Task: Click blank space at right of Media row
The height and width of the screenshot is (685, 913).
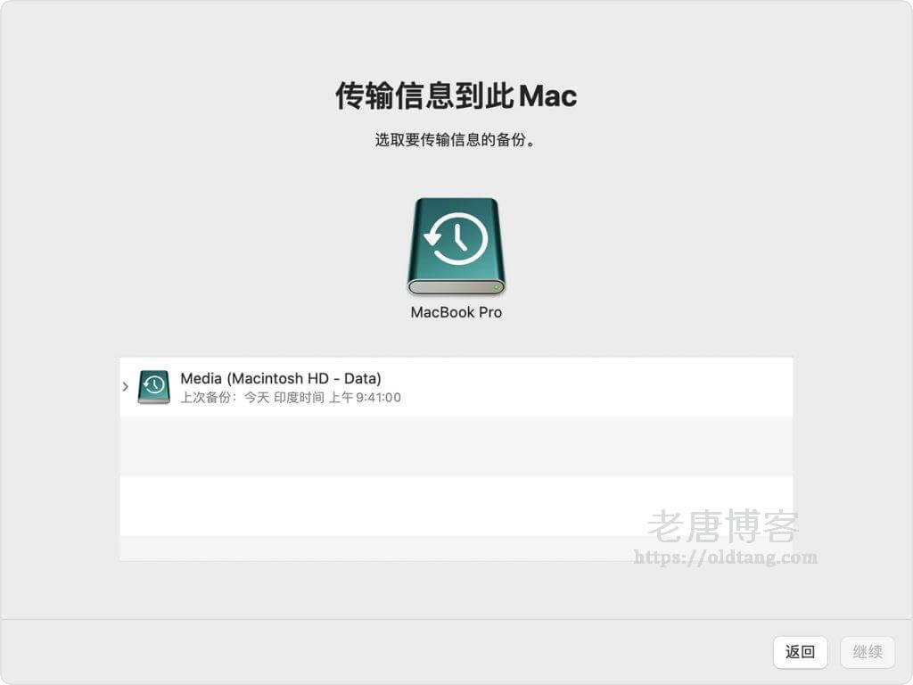Action: pos(624,387)
